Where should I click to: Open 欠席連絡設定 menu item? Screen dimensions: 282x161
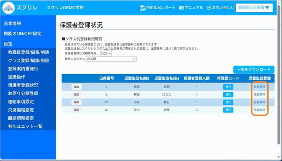click(x=21, y=110)
